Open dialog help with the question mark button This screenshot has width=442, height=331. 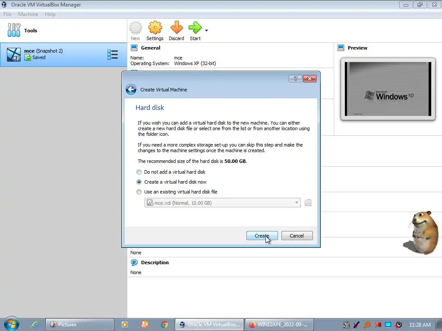tap(295, 79)
